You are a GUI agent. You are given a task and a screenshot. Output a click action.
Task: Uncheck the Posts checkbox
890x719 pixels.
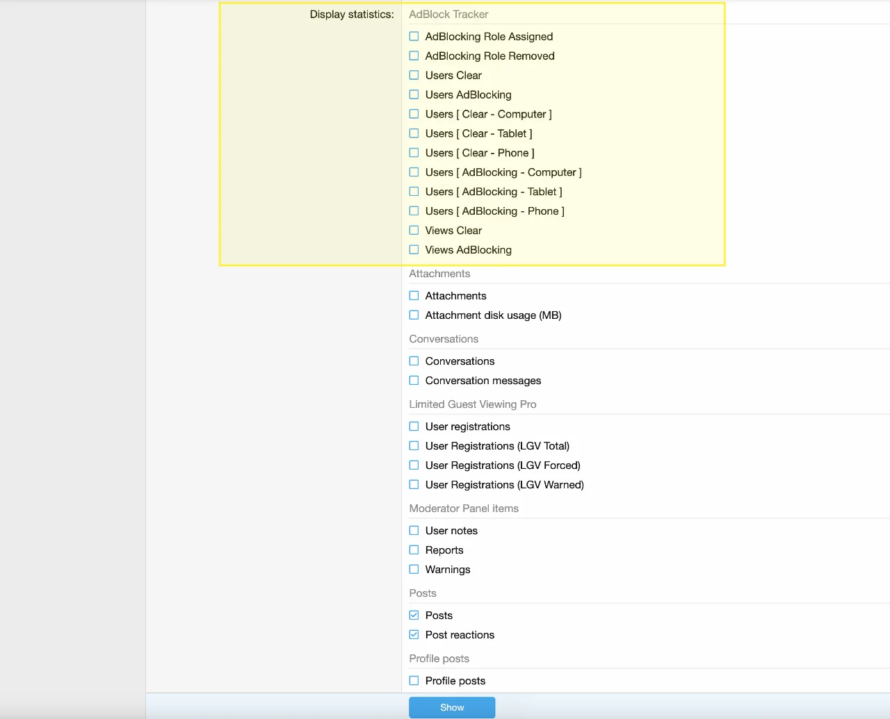click(x=414, y=615)
